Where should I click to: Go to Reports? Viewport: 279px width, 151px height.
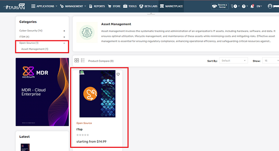tap(97, 6)
